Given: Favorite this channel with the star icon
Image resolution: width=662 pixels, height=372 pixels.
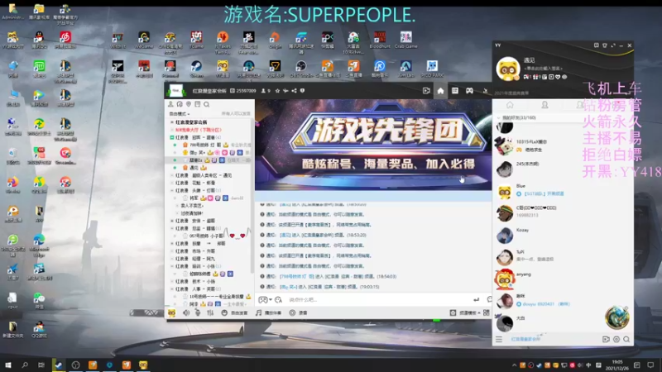Looking at the screenshot, I should [277, 91].
